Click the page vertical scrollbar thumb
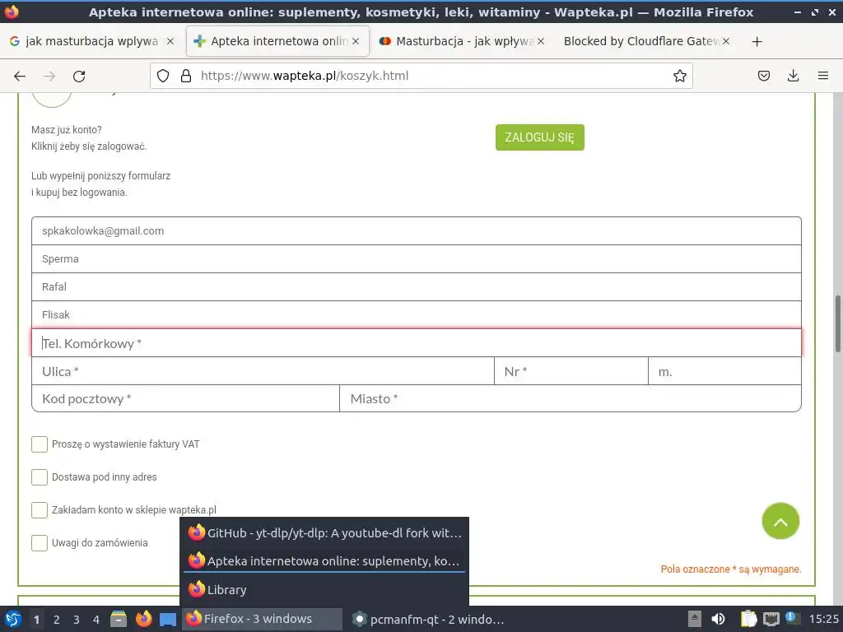 point(837,323)
